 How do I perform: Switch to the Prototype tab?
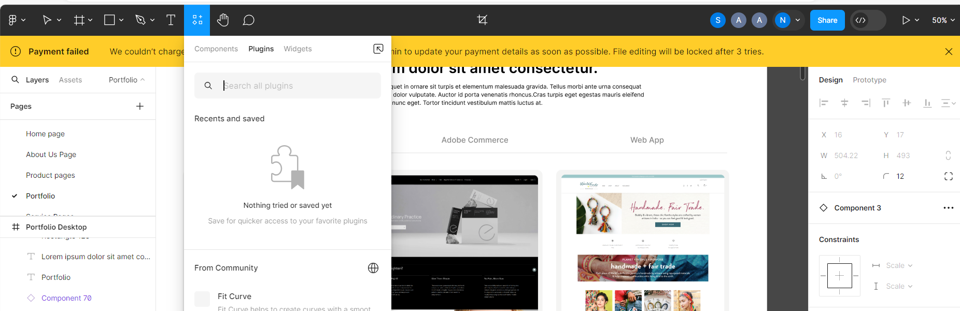point(869,80)
